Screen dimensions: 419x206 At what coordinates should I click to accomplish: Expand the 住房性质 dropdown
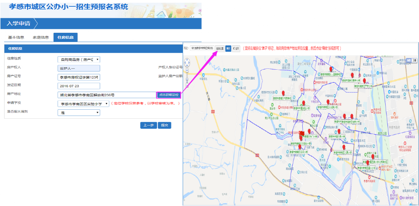tap(78, 59)
